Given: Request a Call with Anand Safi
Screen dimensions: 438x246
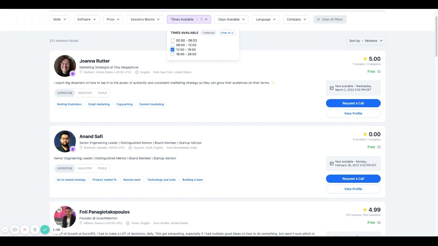Looking at the screenshot, I should pos(353,179).
